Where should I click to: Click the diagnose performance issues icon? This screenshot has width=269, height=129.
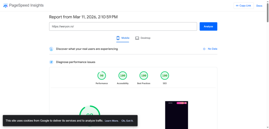(51, 62)
